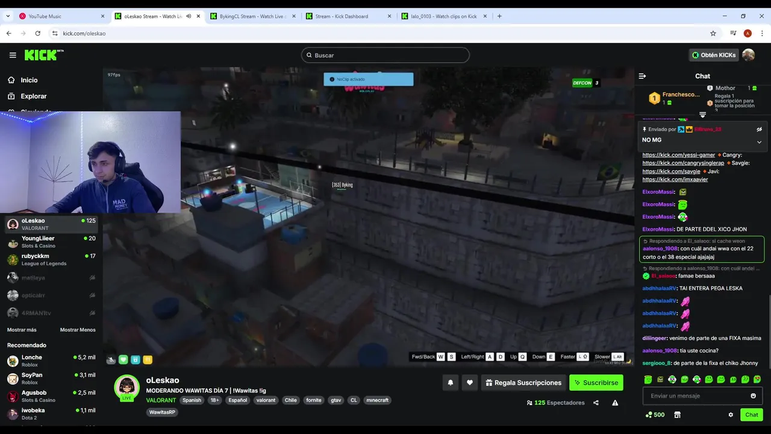Open kick.com/savgie link in chat

(671, 171)
